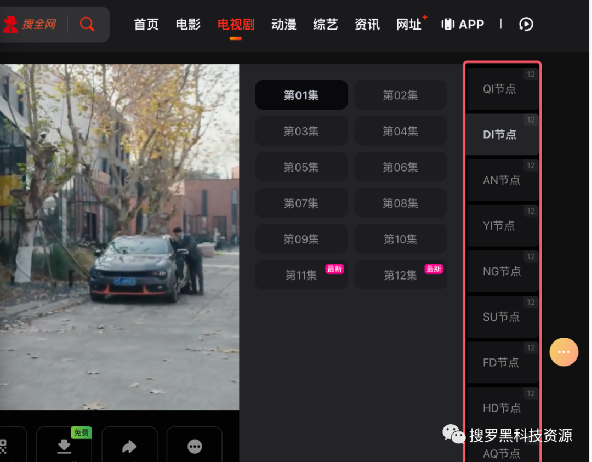This screenshot has height=462, width=592.
Task: Open the 综艺 section
Action: tap(326, 24)
